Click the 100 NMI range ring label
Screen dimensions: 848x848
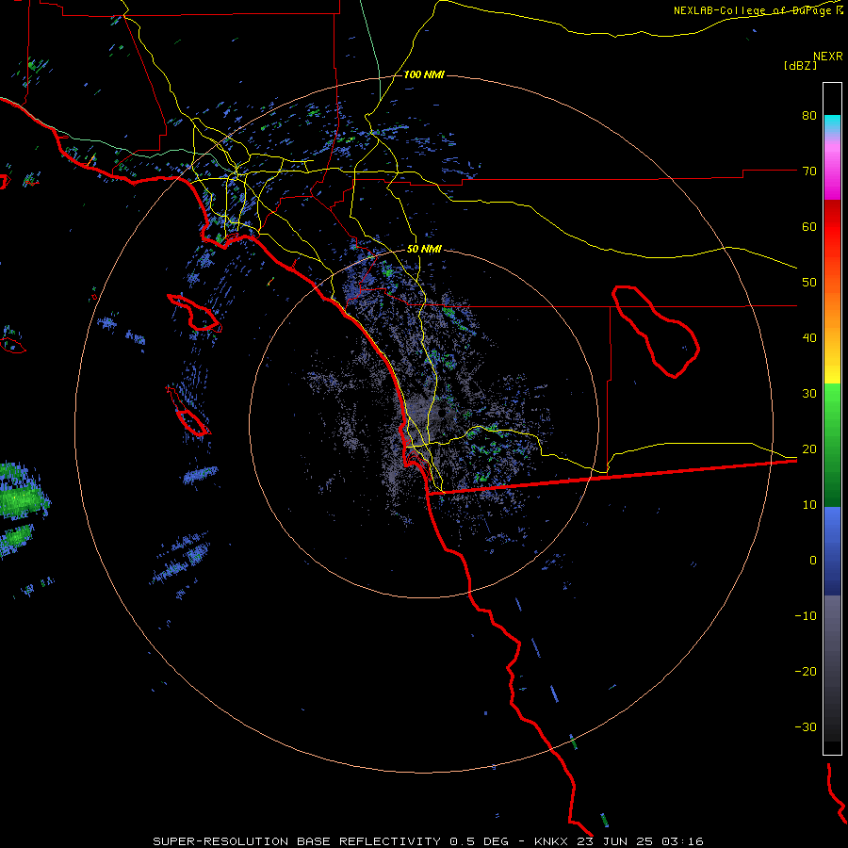click(424, 74)
